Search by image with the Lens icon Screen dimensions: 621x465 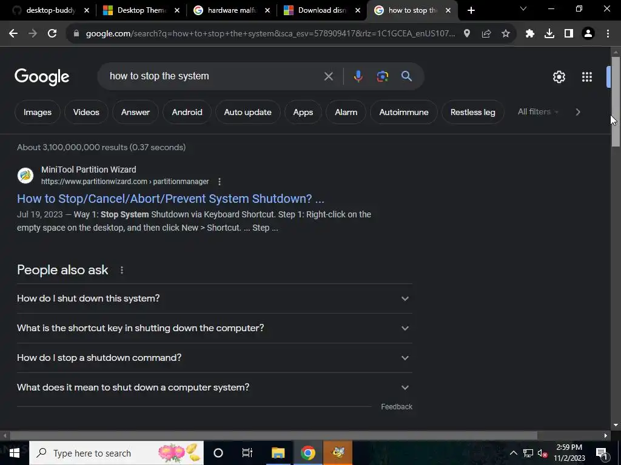pyautogui.click(x=382, y=76)
